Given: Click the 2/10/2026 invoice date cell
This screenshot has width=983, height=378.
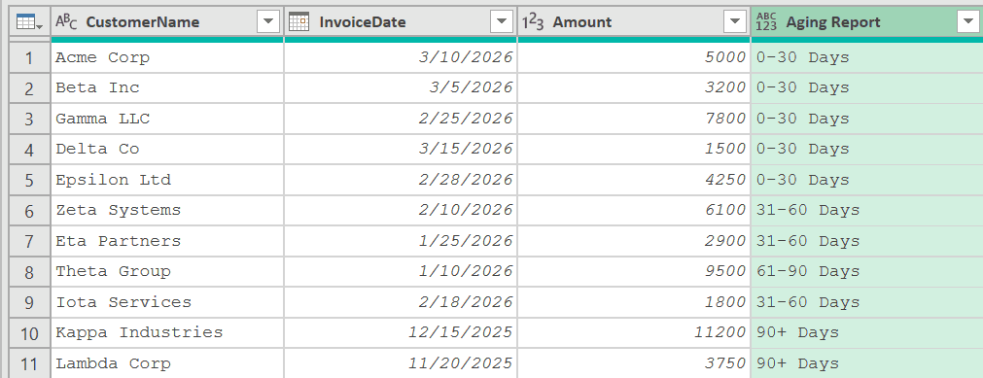Looking at the screenshot, I should 401,211.
